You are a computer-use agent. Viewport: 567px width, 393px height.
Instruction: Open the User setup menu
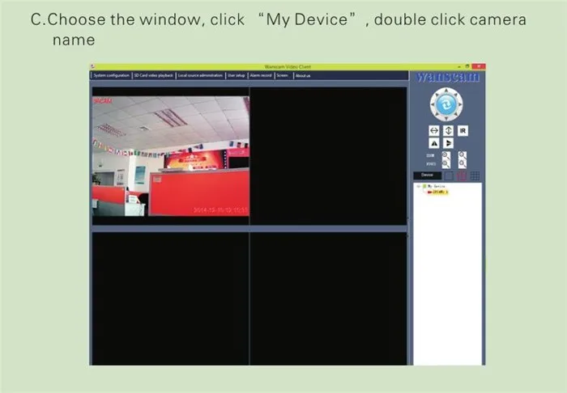[x=237, y=75]
